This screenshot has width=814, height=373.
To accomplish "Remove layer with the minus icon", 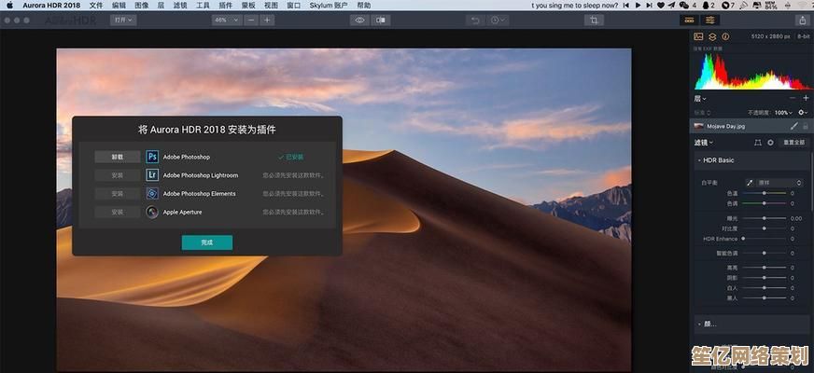I will click(x=793, y=98).
